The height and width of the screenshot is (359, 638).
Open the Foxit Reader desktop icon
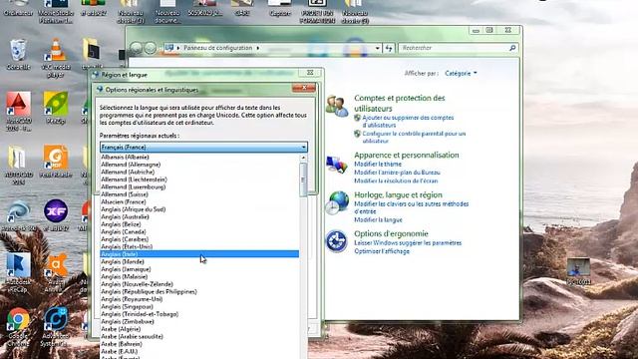[56, 162]
